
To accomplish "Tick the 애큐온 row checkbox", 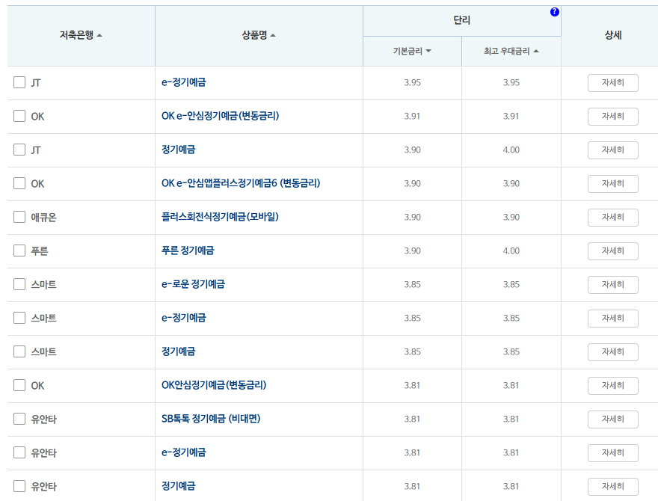I will click(x=19, y=217).
